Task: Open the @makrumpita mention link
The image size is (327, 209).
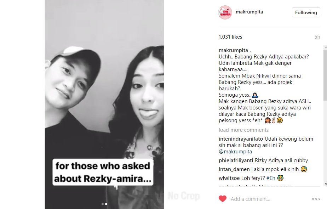Action: (235, 152)
